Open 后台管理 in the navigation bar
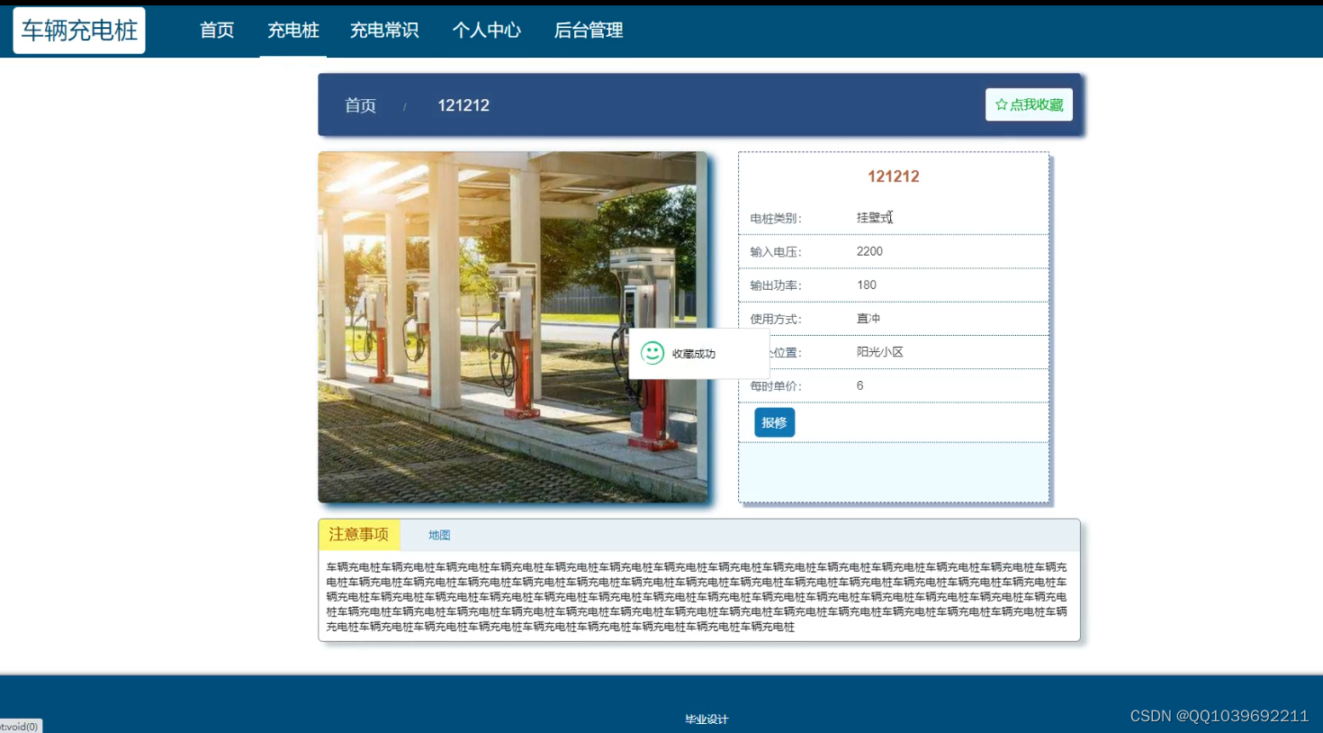1323x733 pixels. 589,31
